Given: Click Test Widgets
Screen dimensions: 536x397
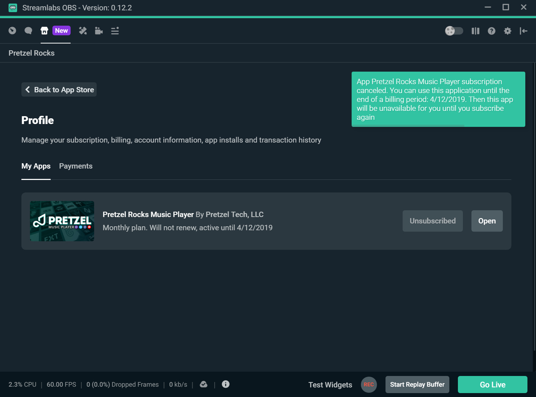Looking at the screenshot, I should coord(330,385).
